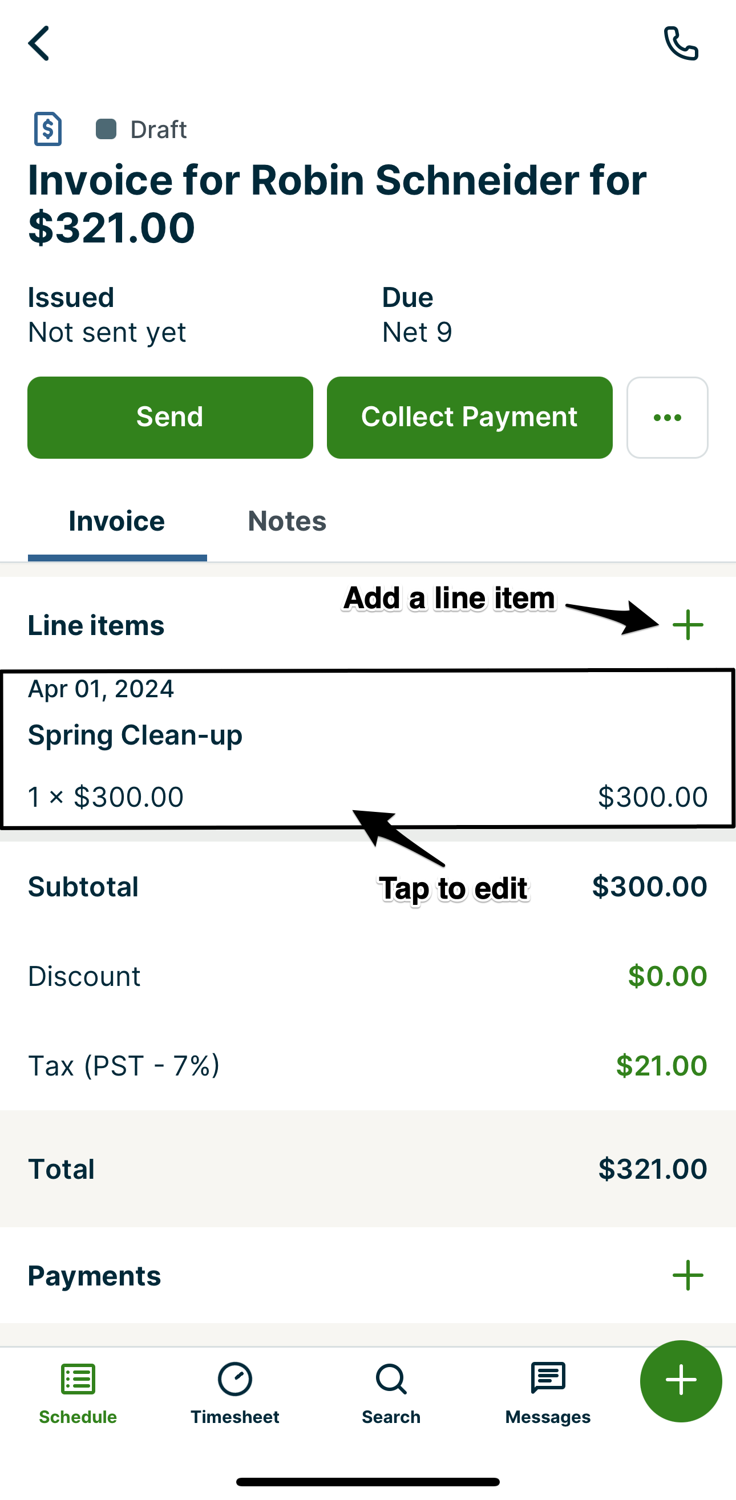Tap the Net 9 due terms
The image size is (736, 1500).
pyautogui.click(x=417, y=333)
